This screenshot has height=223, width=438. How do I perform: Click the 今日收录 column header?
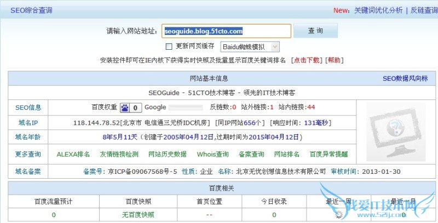point(274,201)
